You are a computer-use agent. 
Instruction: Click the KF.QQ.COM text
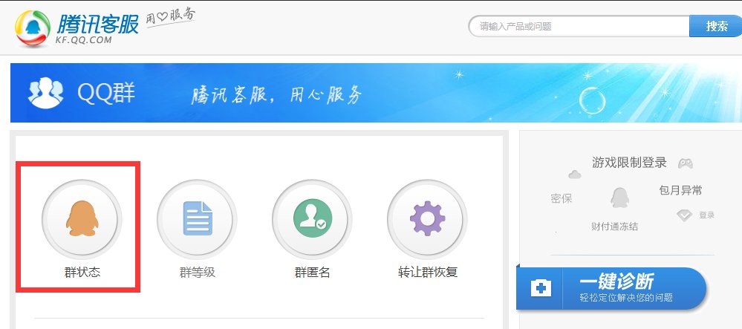pos(84,40)
